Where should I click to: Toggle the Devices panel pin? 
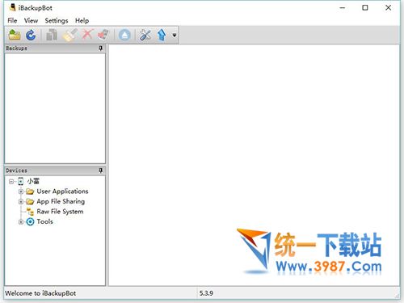click(100, 170)
